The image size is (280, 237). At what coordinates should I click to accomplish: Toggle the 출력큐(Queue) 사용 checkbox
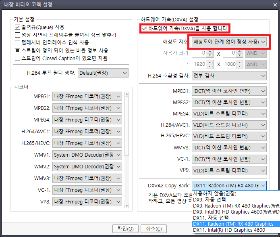(17, 27)
